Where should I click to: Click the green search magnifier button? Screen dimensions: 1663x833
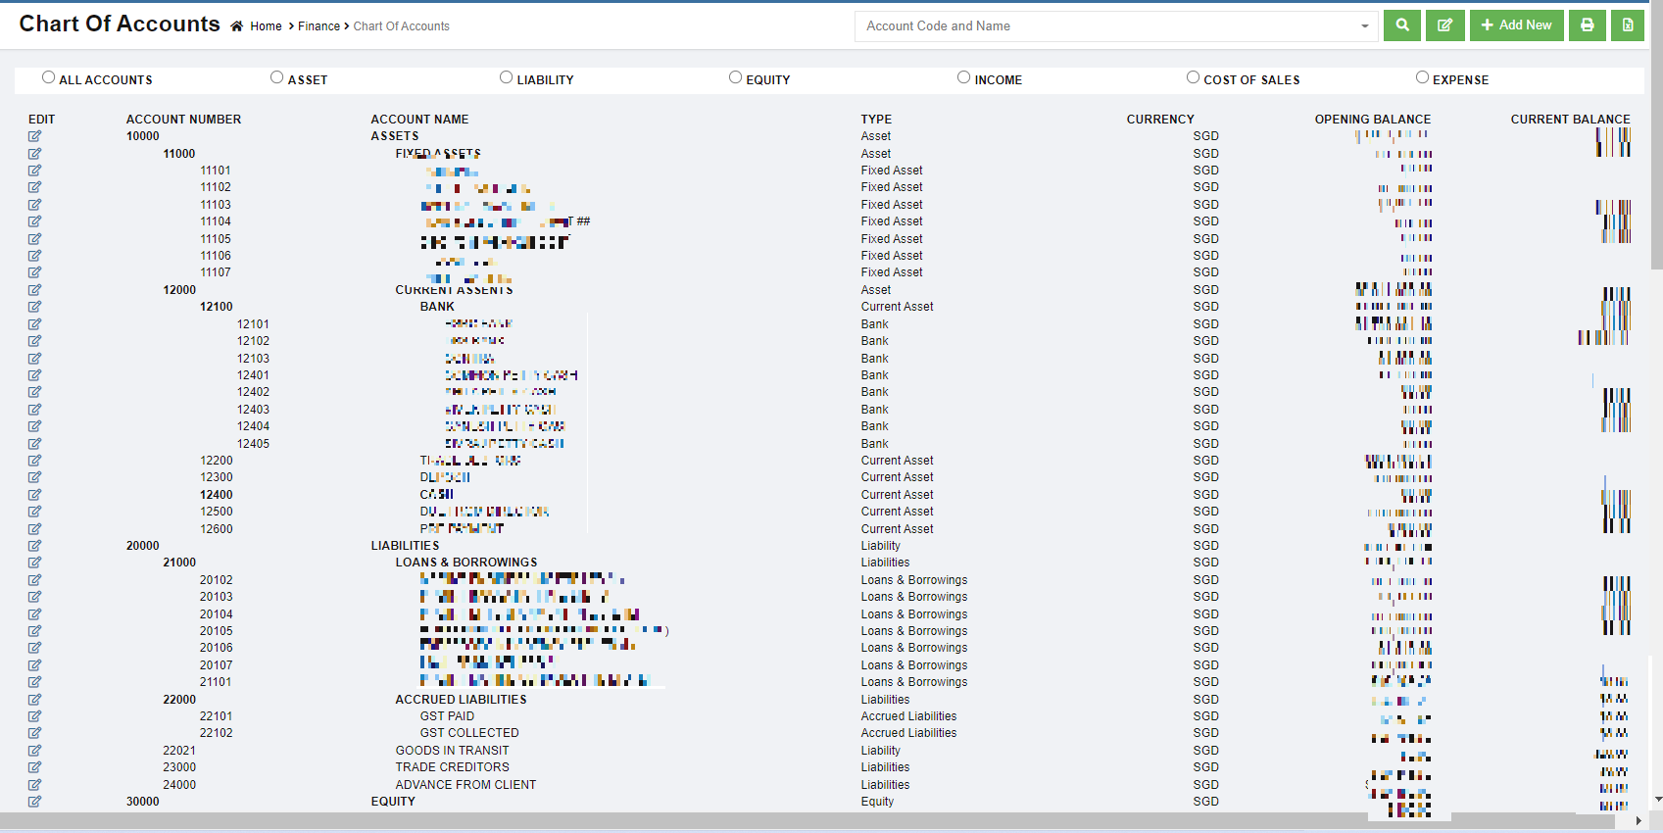pyautogui.click(x=1402, y=25)
